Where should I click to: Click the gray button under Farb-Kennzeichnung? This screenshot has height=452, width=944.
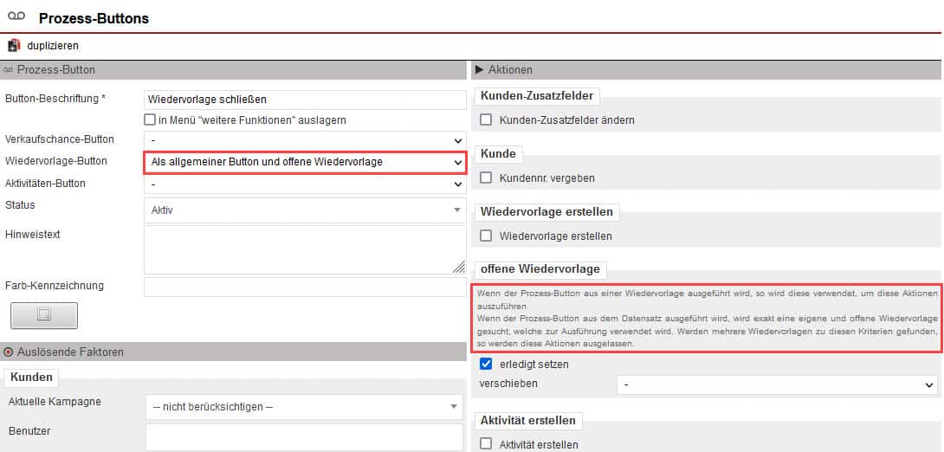44,316
